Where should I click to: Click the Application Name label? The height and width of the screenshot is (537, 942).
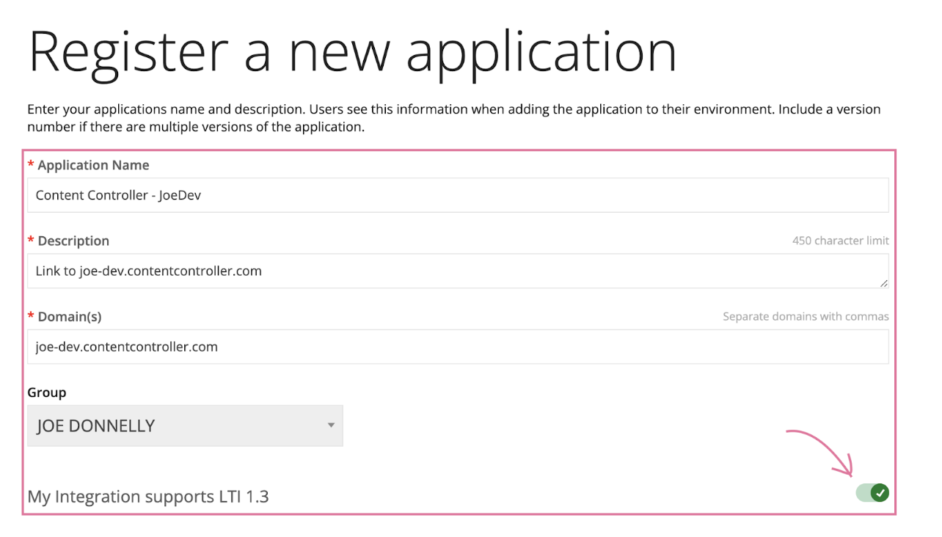(93, 165)
